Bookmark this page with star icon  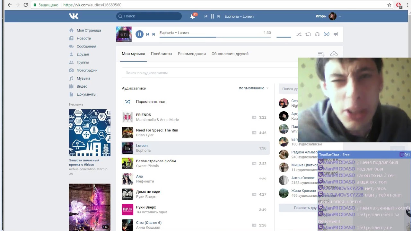(x=389, y=5)
